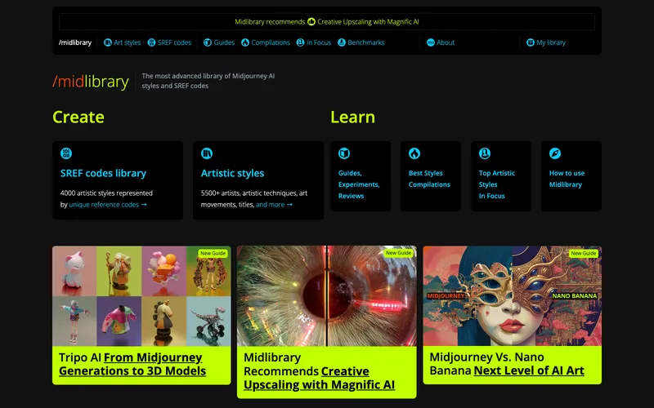Click Creative Upscaling with Magnific AI article title
This screenshot has height=408, width=654.
click(x=320, y=378)
